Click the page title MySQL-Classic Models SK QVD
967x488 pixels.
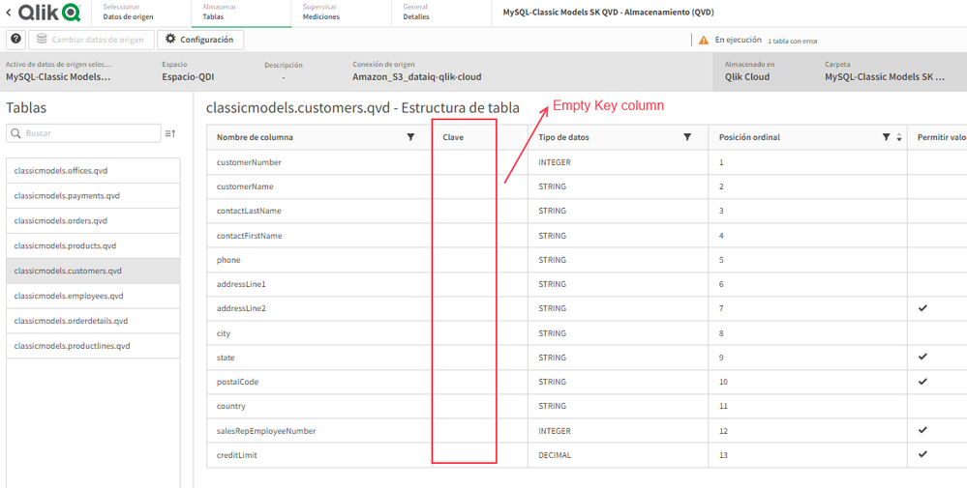tap(608, 13)
